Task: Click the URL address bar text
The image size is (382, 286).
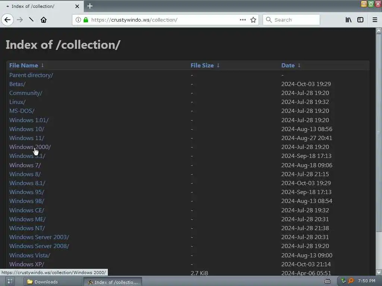Action: [x=134, y=20]
